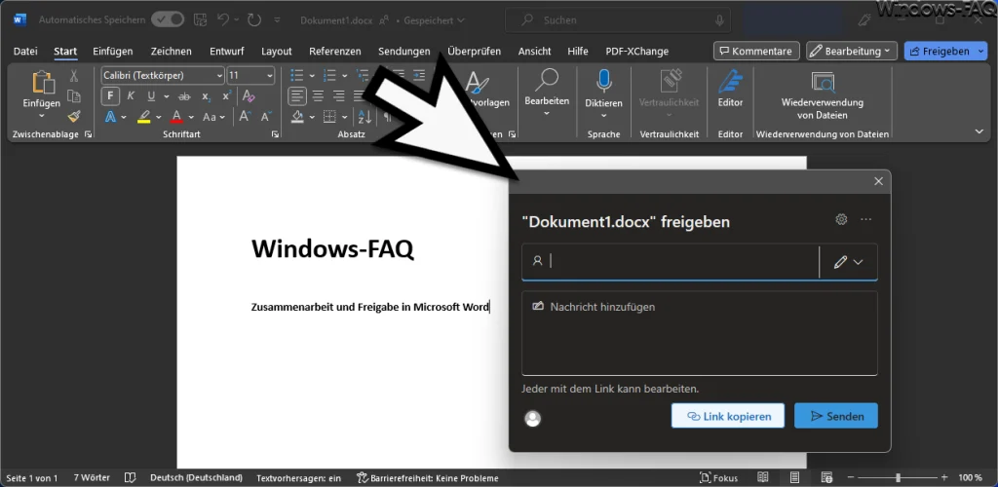Apply paragraph shading with the paint bucket
Image resolution: width=998 pixels, height=487 pixels.
click(x=297, y=117)
